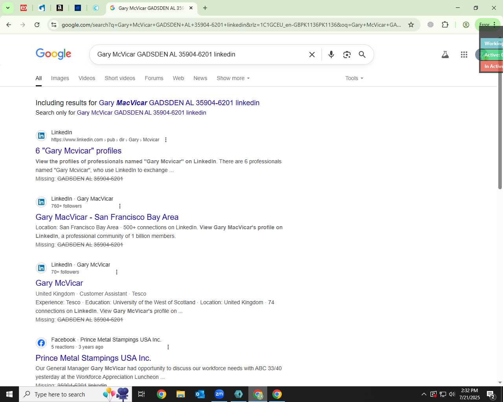
Task: Open Search by image camera icon
Action: click(x=347, y=55)
